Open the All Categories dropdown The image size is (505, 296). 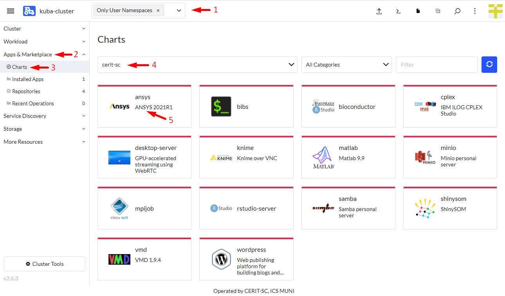346,65
